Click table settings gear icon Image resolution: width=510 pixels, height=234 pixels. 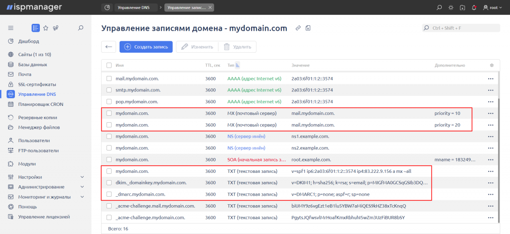coord(492,65)
